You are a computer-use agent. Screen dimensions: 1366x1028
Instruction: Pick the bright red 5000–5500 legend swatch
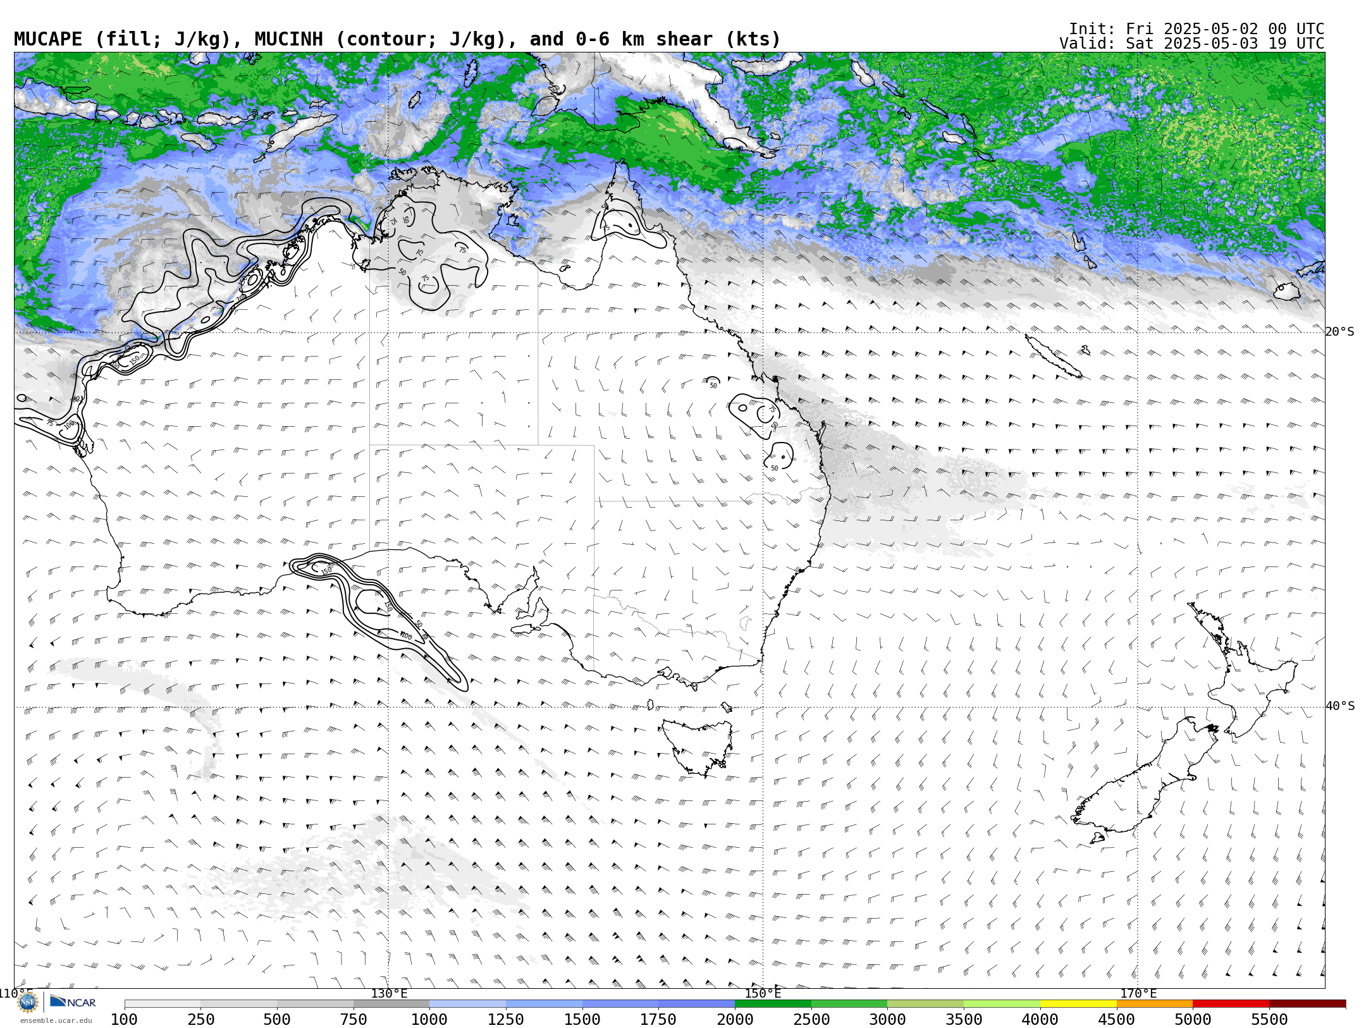[1231, 1004]
